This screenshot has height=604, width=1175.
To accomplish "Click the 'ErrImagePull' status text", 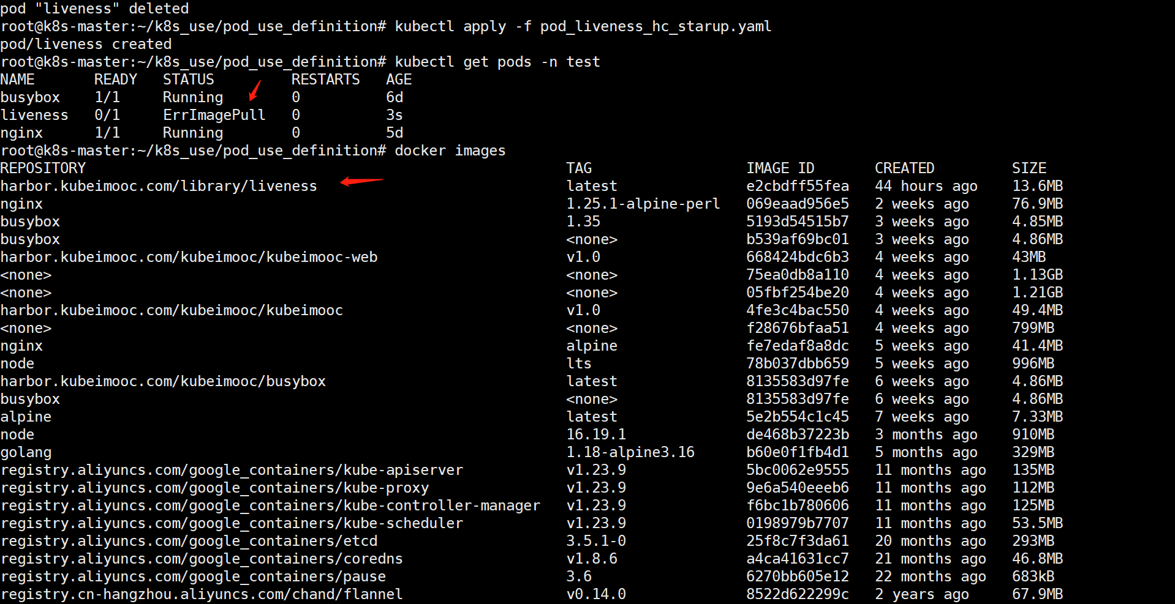I will pos(214,115).
